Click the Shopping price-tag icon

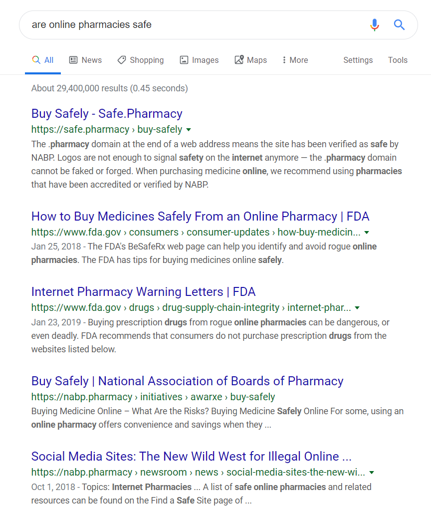[121, 60]
